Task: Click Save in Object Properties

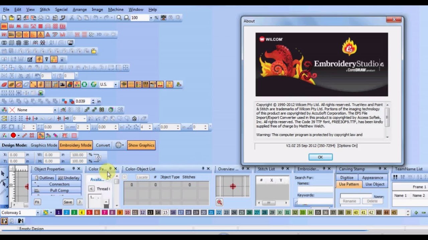Action: pos(68,202)
